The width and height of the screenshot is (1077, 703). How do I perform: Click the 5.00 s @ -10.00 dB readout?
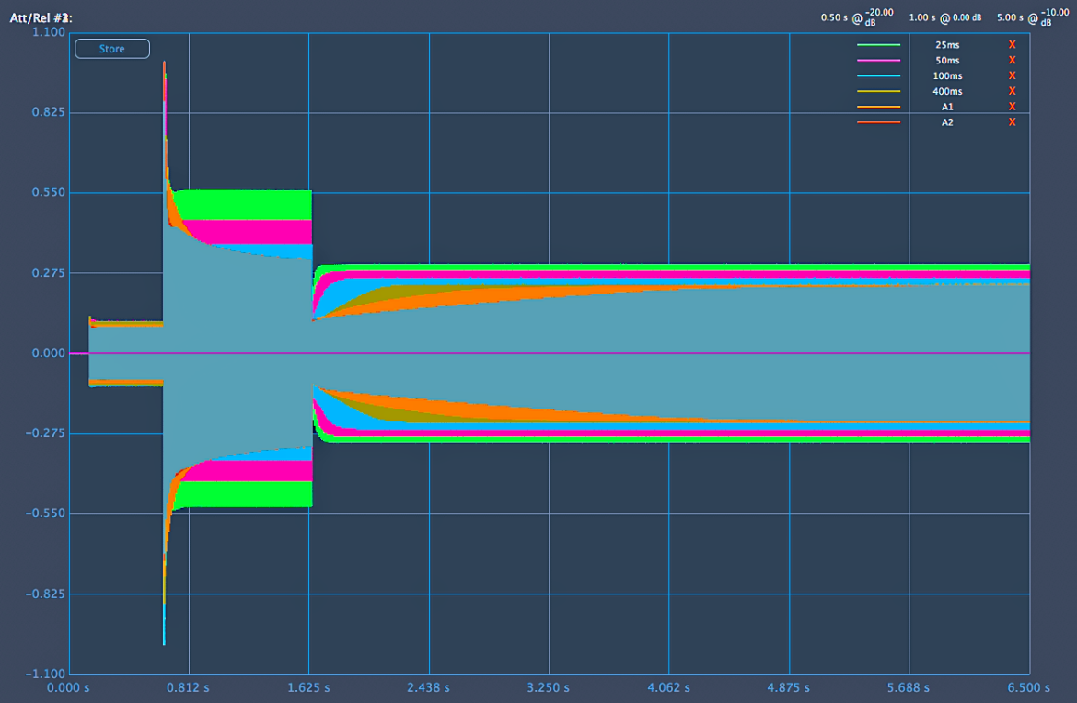click(1033, 17)
